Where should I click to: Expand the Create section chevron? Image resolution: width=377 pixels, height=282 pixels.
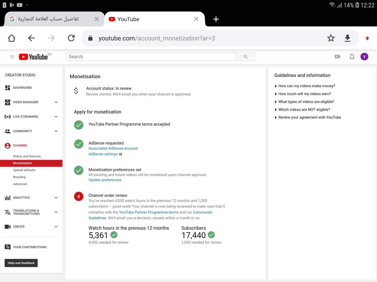click(x=56, y=227)
